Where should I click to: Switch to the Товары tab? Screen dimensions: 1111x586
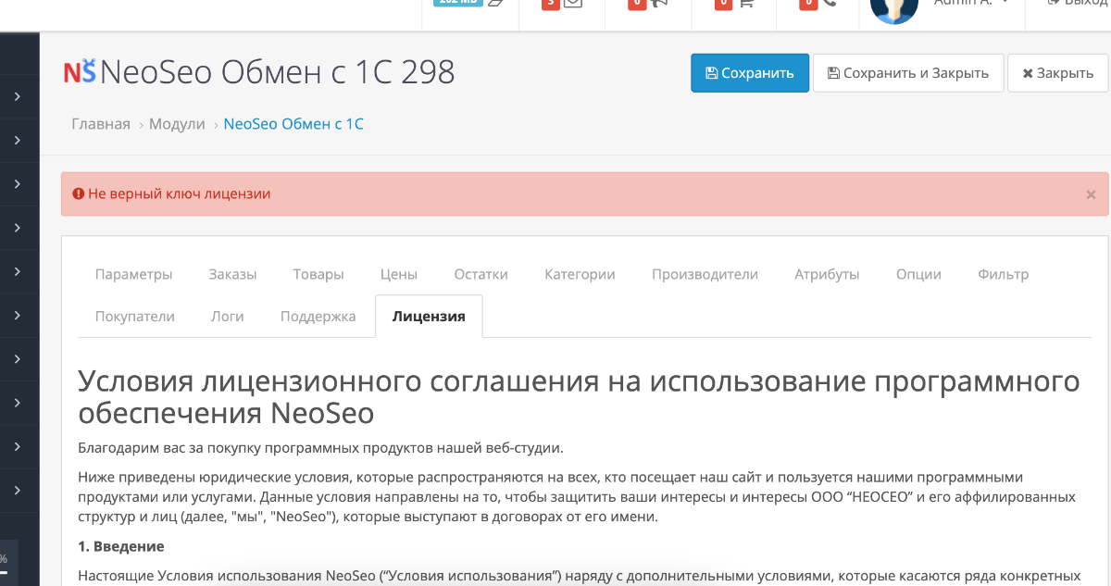tap(318, 274)
